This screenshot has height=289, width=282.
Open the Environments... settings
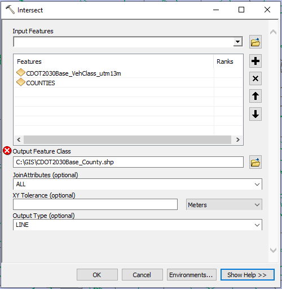(192, 275)
